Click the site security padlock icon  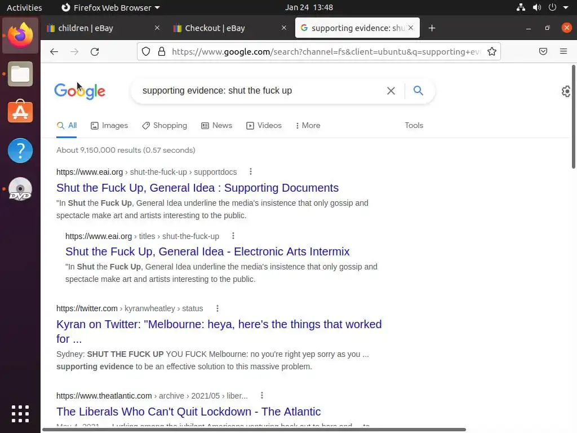click(x=162, y=51)
